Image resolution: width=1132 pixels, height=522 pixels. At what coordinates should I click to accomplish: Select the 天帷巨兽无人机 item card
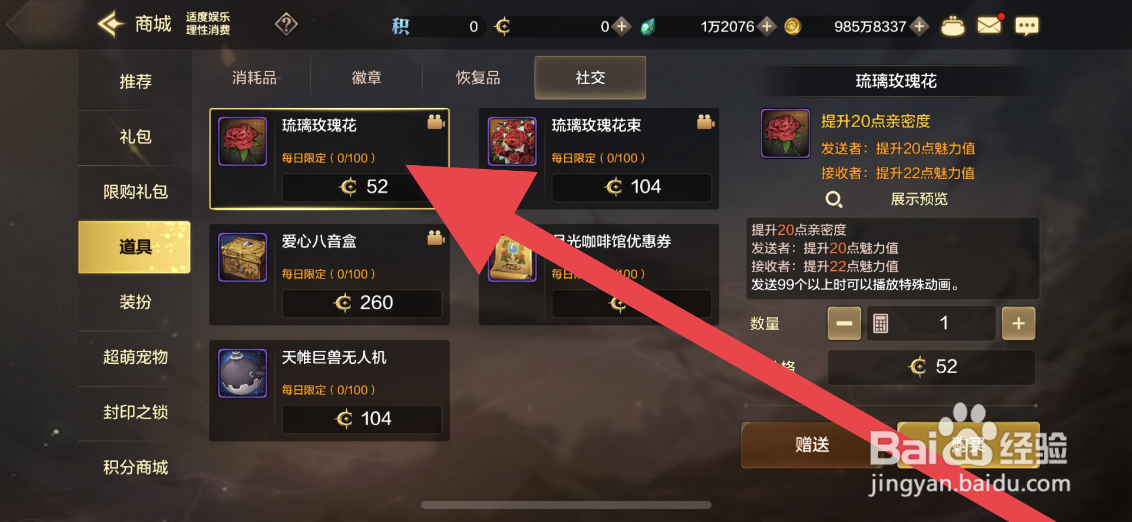pos(329,390)
